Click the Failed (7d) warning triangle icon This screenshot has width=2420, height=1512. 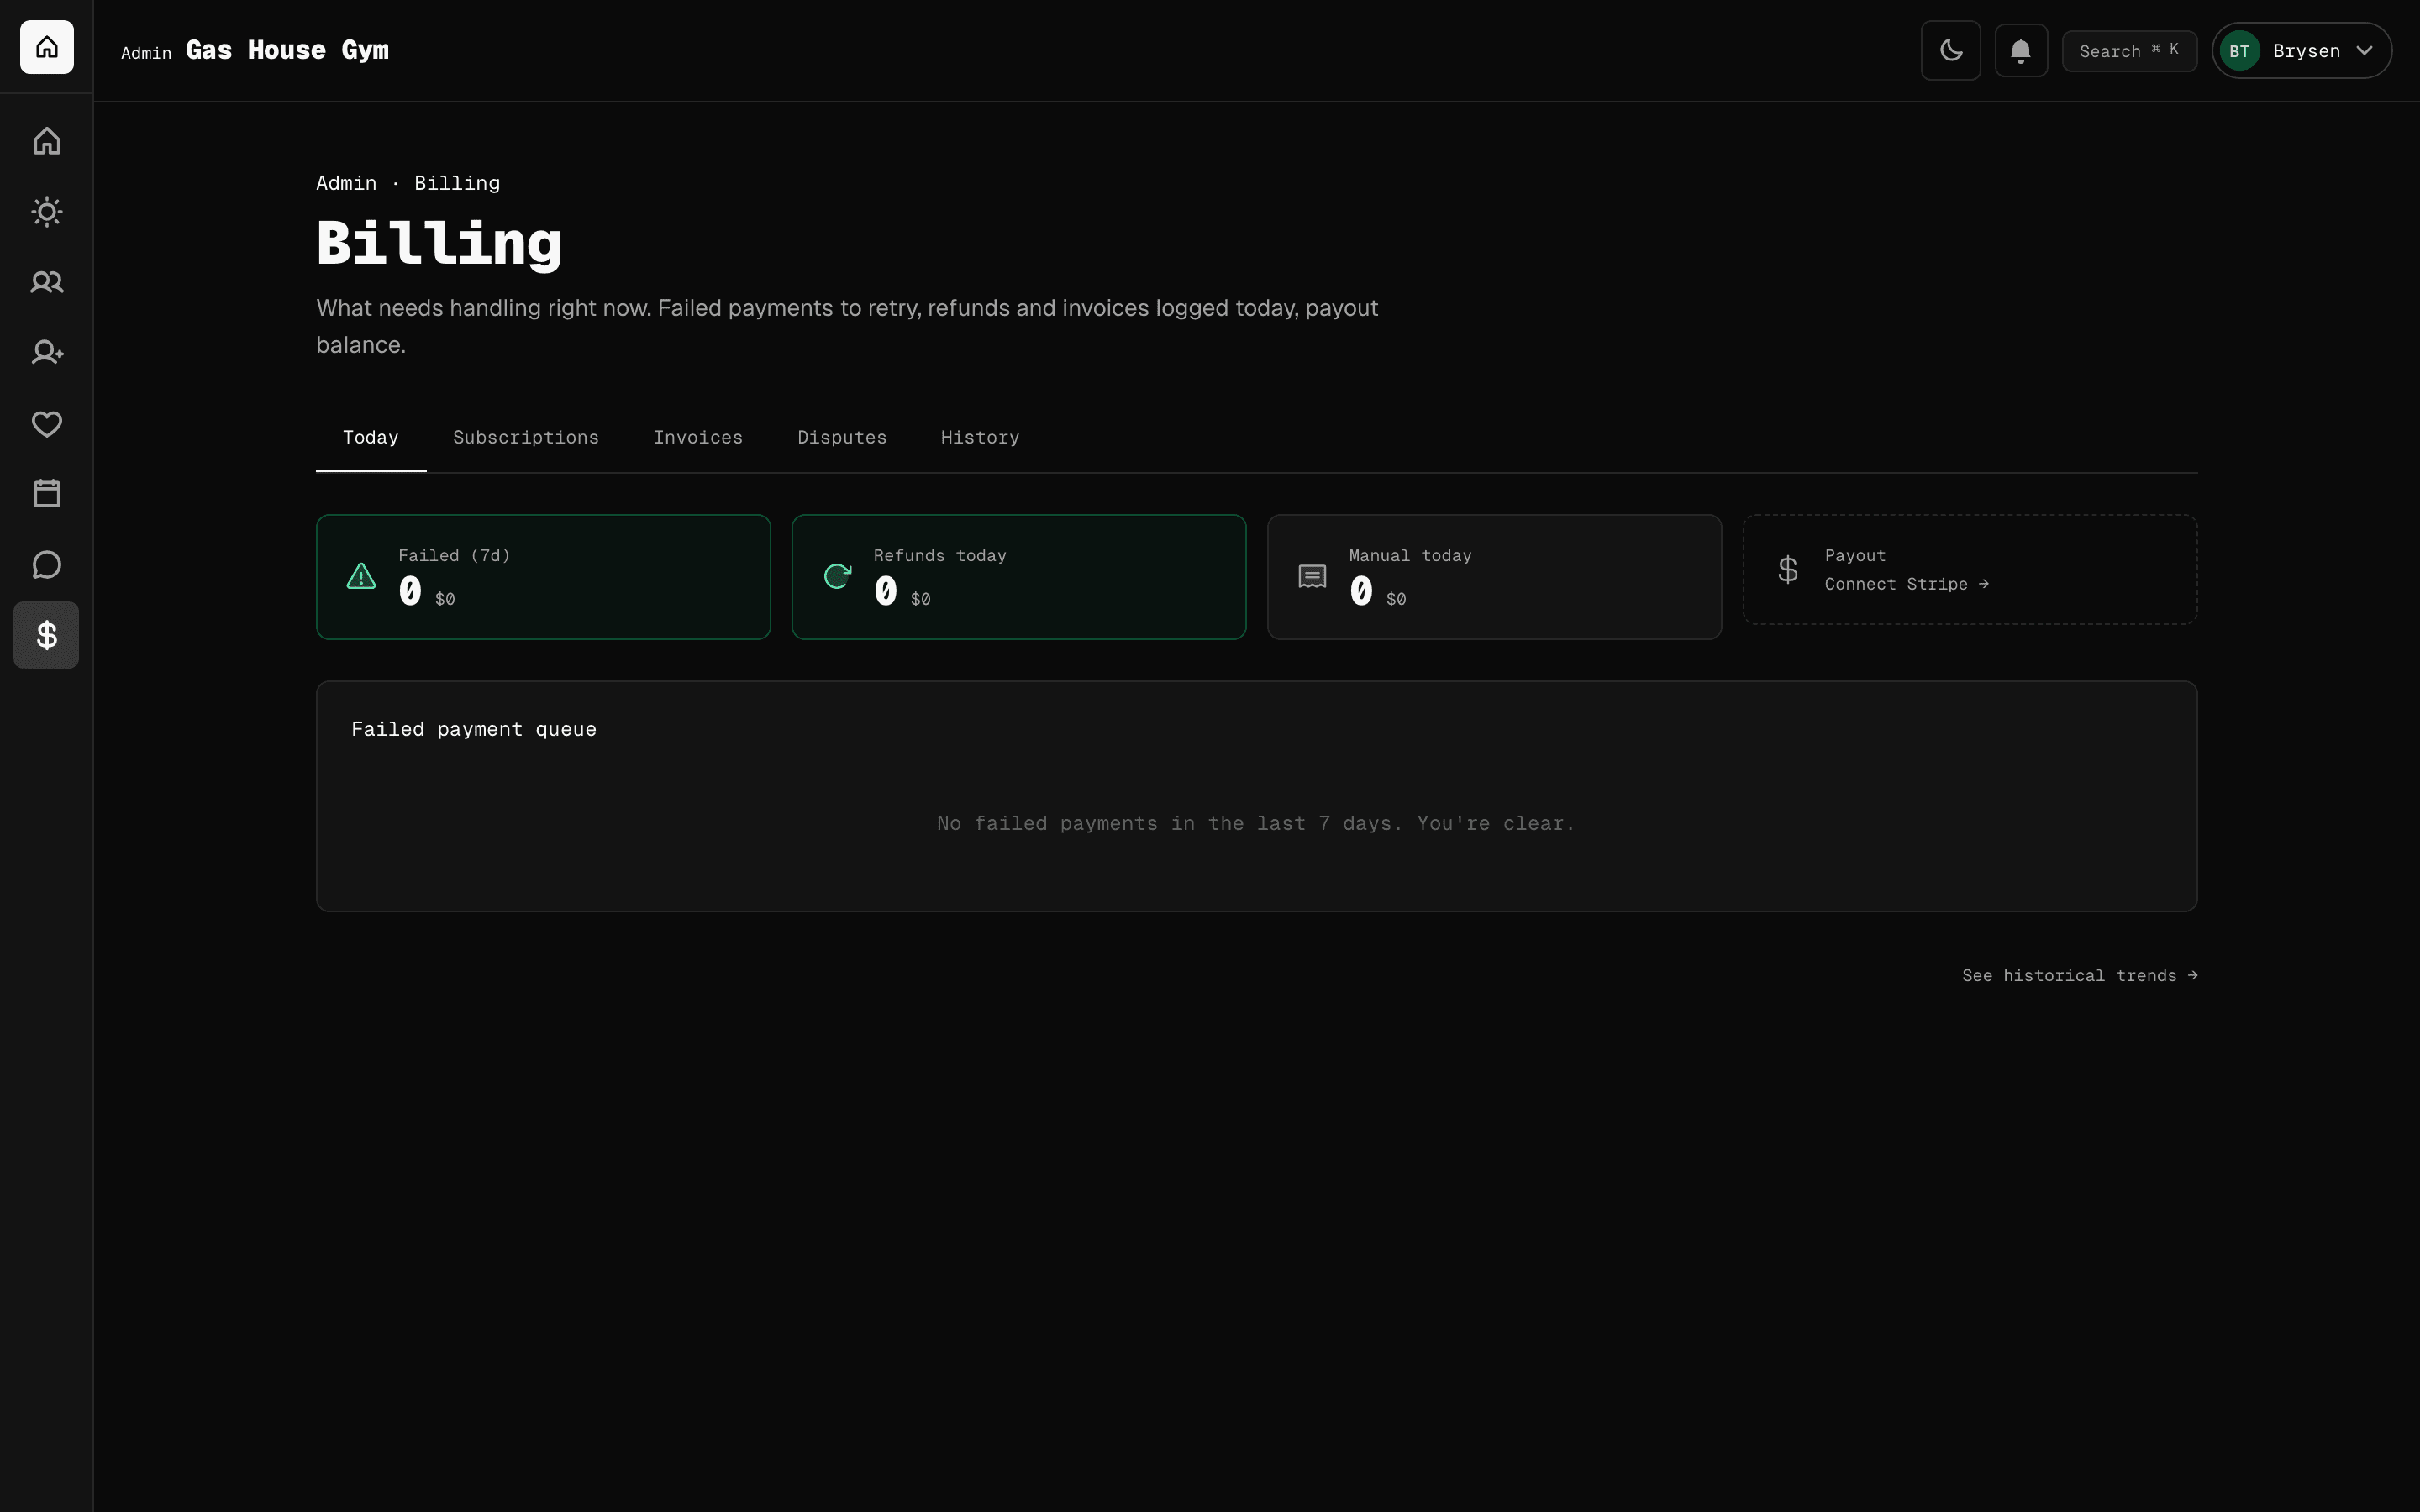click(361, 576)
